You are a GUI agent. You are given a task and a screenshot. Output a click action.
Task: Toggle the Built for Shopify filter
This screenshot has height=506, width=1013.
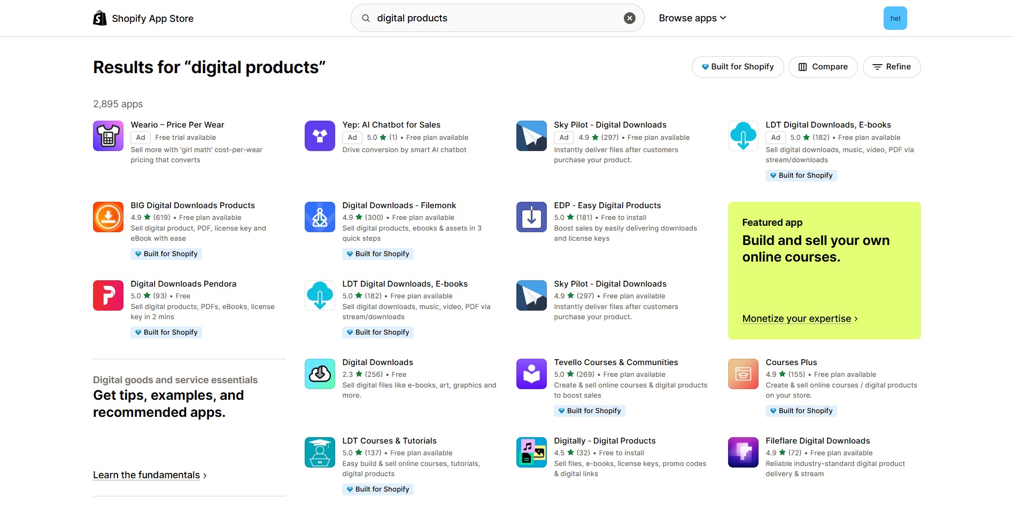point(737,66)
